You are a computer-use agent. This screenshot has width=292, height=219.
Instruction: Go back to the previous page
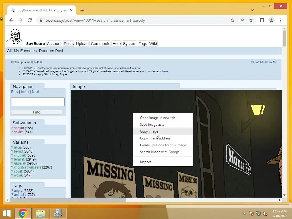11,20
